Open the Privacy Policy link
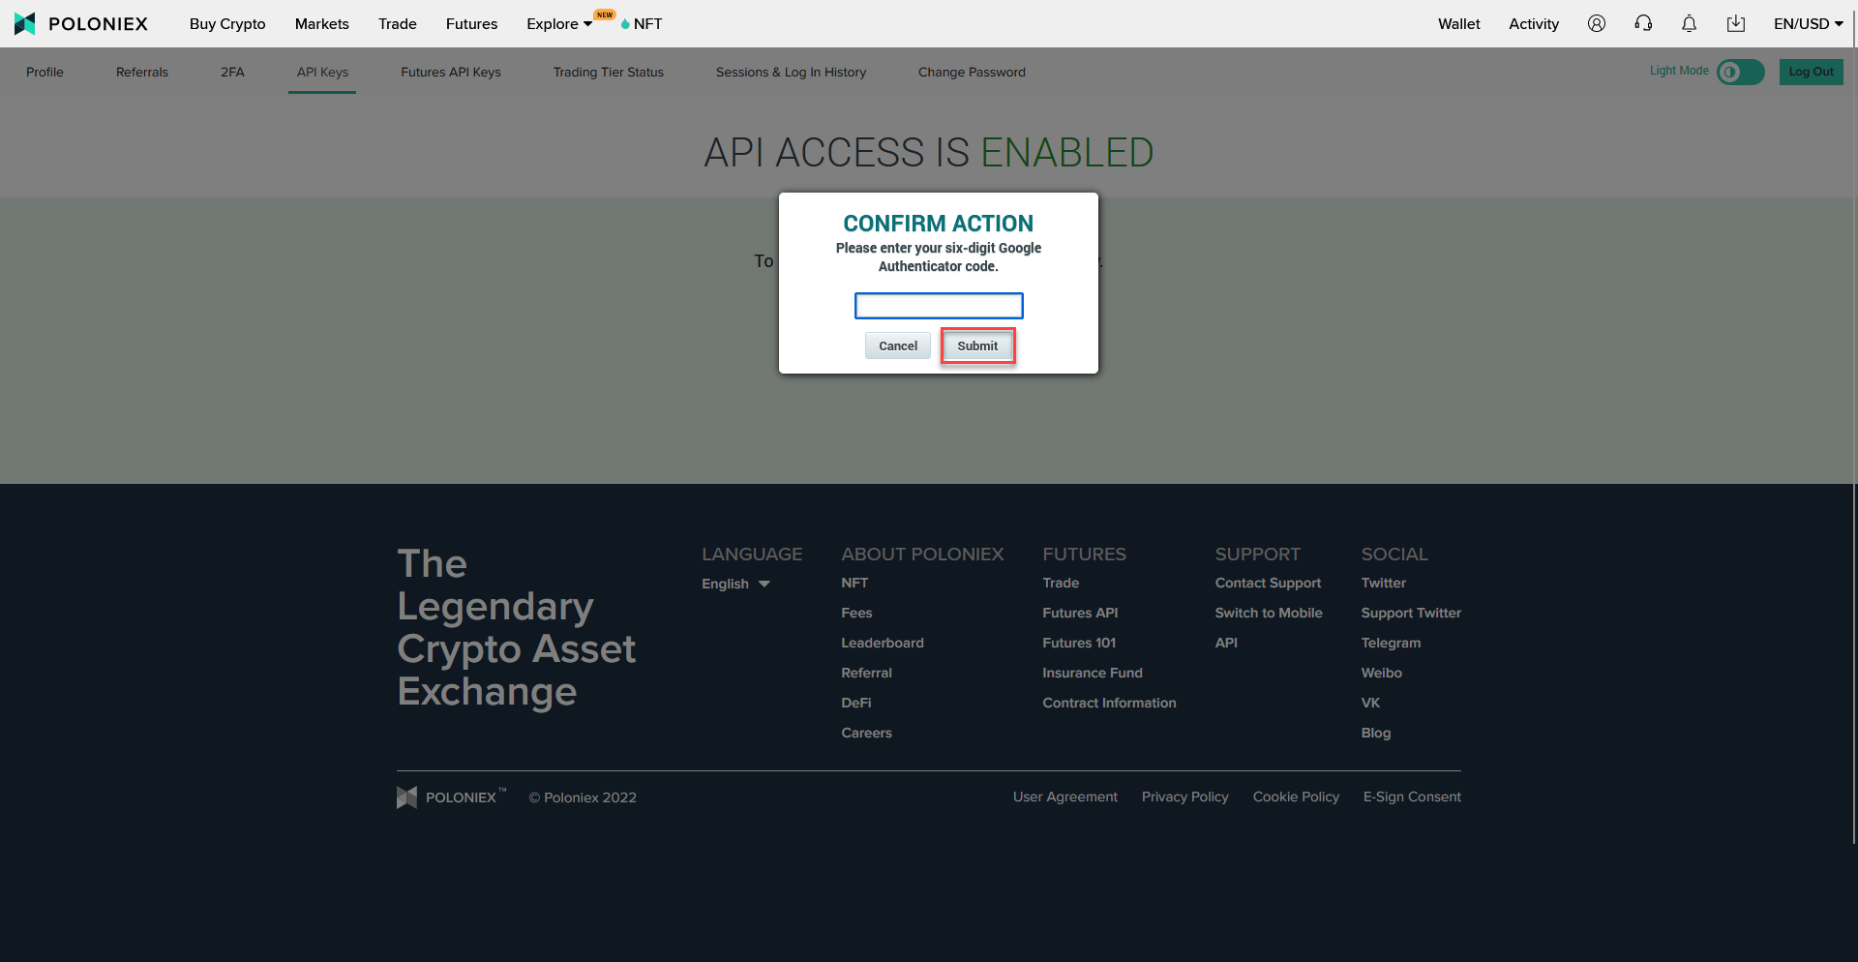 click(1184, 797)
